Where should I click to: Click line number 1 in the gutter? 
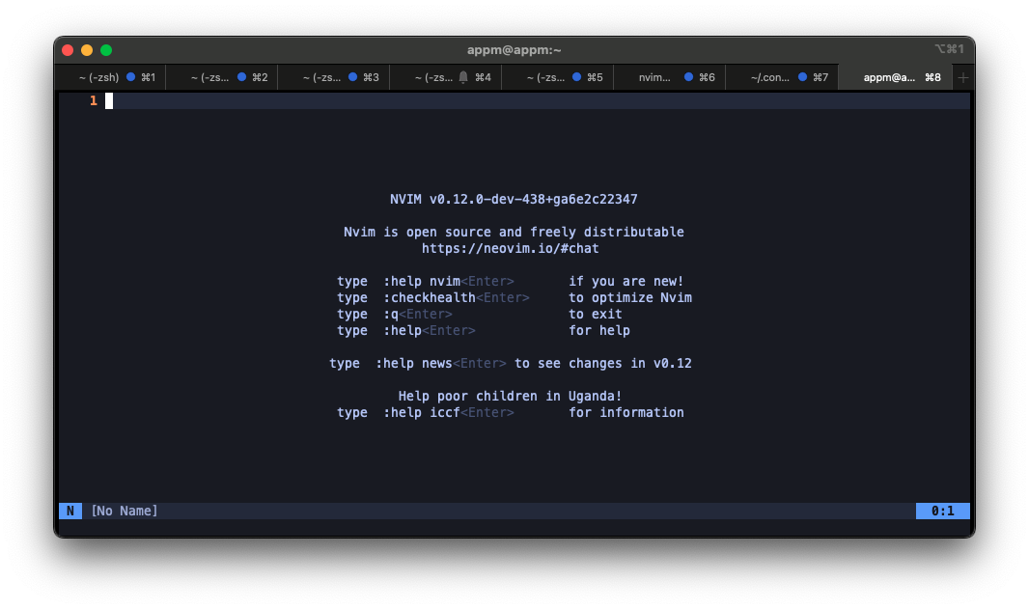pos(93,98)
